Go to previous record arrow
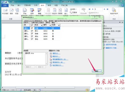This screenshot has height=92, width=125. pyautogui.click(x=92, y=9)
